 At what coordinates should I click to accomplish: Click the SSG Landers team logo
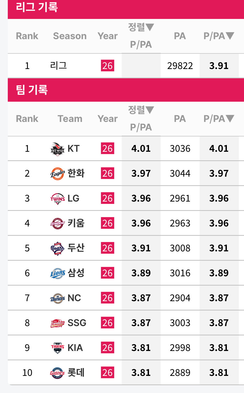[57, 323]
